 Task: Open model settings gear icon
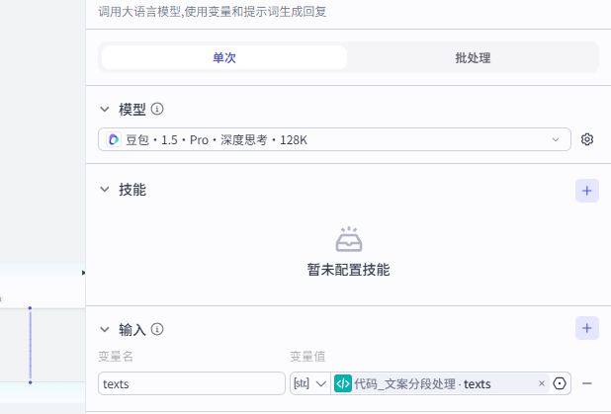[587, 140]
